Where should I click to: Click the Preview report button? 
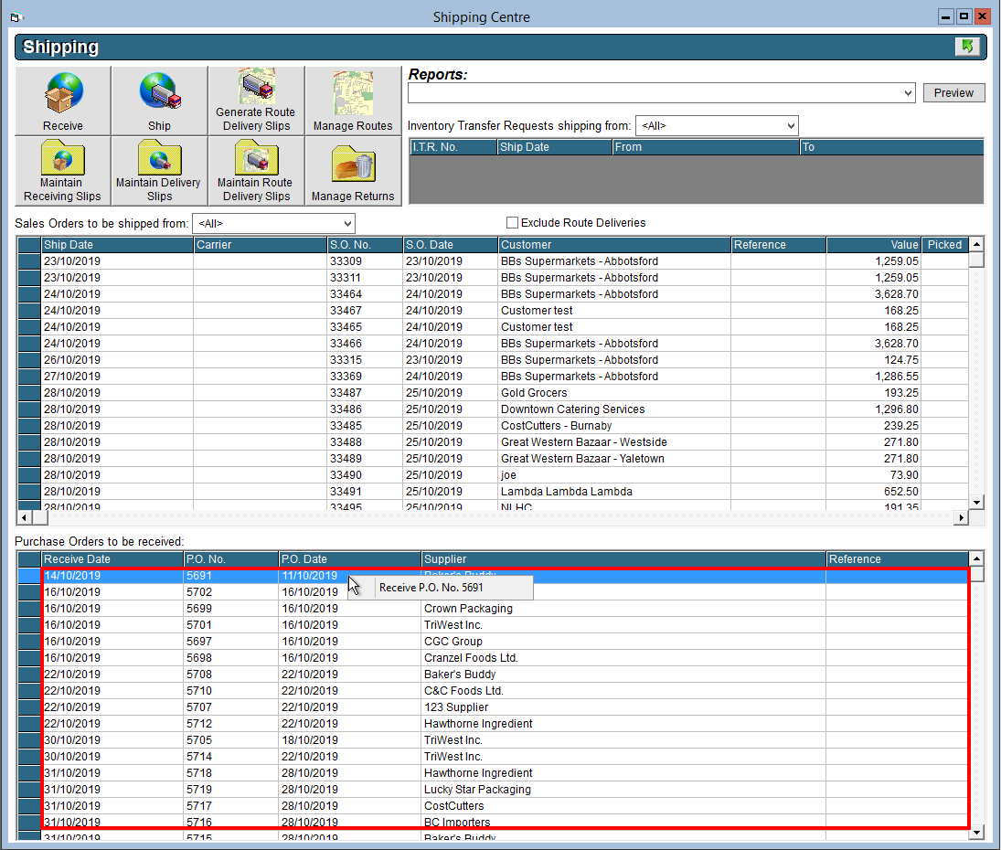pyautogui.click(x=953, y=93)
